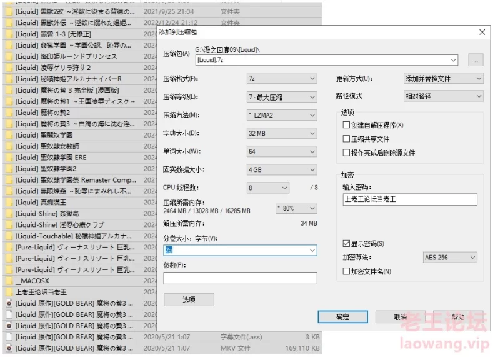This screenshot has height=357, width=500.
Task: Click the browse "..." button for archive path
Action: coord(476,61)
